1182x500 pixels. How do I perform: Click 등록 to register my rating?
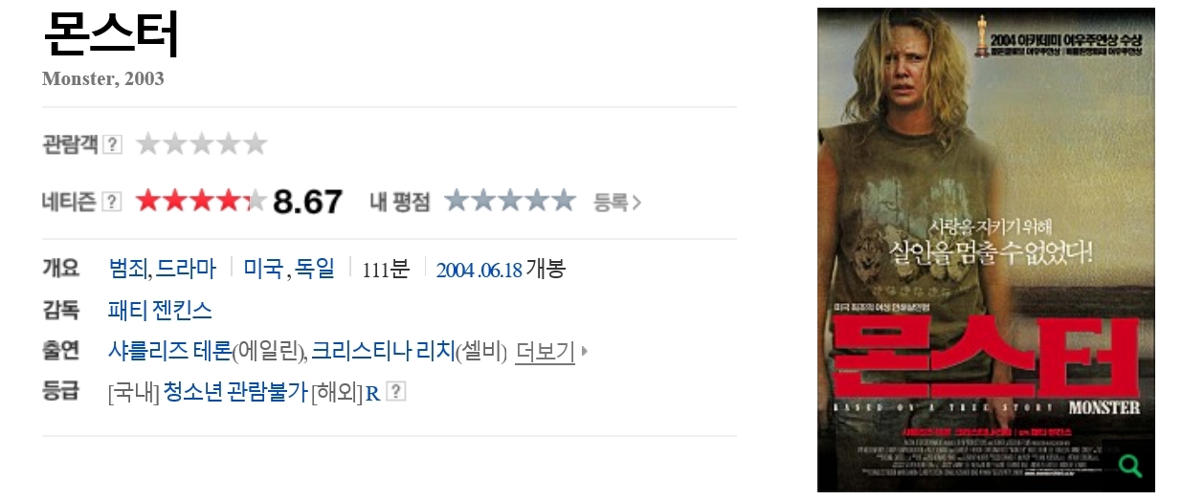tap(617, 202)
